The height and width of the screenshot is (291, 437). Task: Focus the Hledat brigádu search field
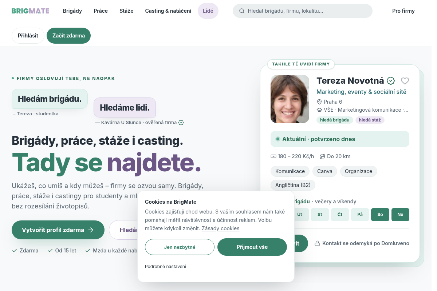303,11
